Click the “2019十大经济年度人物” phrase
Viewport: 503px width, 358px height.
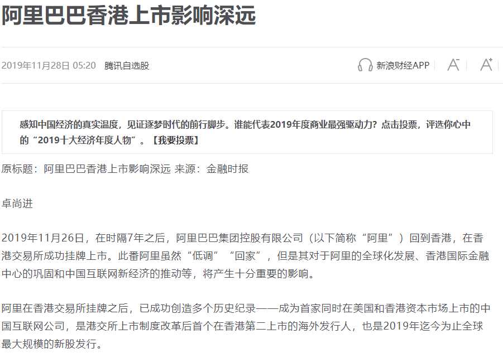[84, 140]
